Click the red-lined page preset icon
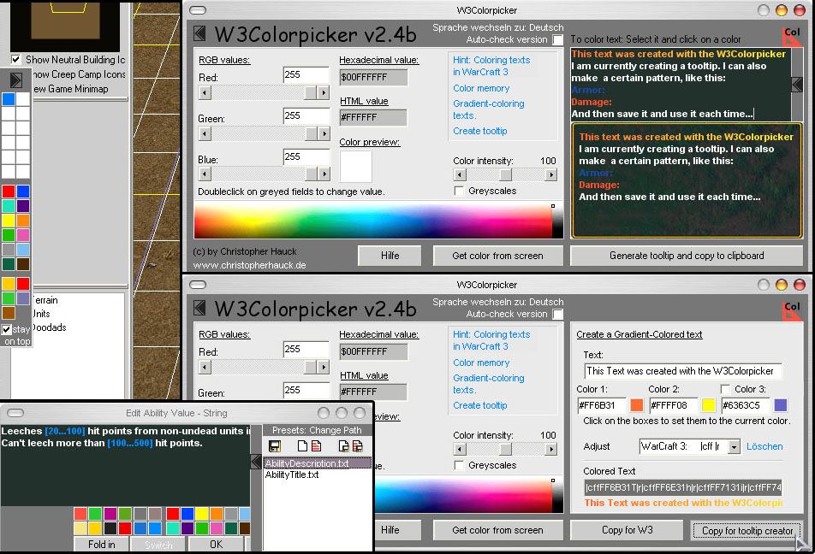Screen dimensions: 815x554 coord(316,446)
